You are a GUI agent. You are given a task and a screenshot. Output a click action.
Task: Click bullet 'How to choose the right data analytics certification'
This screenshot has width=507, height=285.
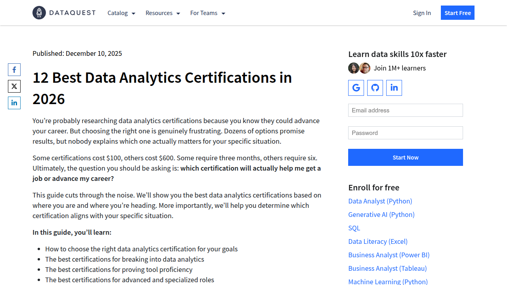point(141,249)
